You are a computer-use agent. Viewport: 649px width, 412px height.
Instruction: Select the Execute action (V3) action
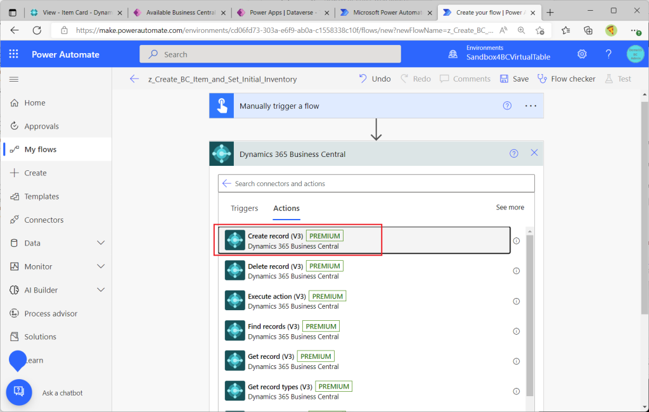tap(364, 301)
